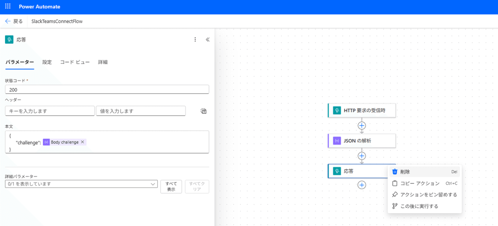
Task: Open the コード ビュー tab
Action: [75, 62]
